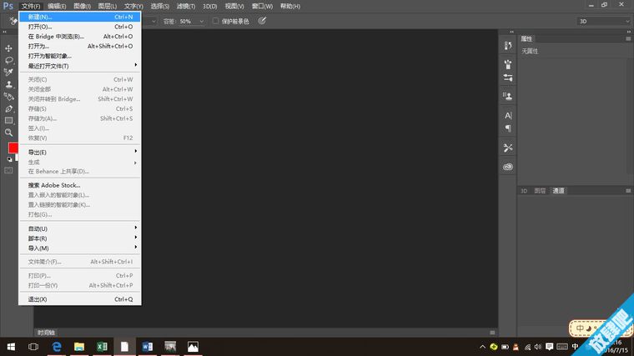Choose 打开(O)... from the File menu
The width and height of the screenshot is (634, 356).
click(80, 27)
